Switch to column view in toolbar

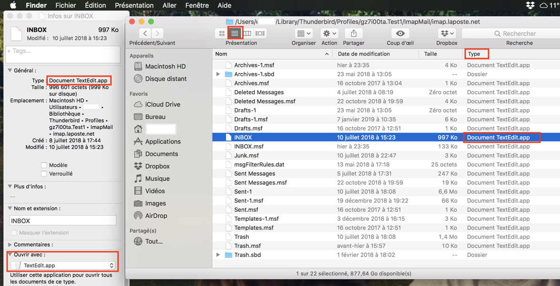tap(247, 34)
